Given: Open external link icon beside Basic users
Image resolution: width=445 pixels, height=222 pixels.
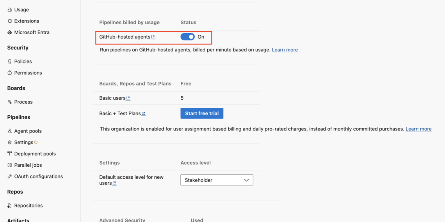Looking at the screenshot, I should coord(128,98).
